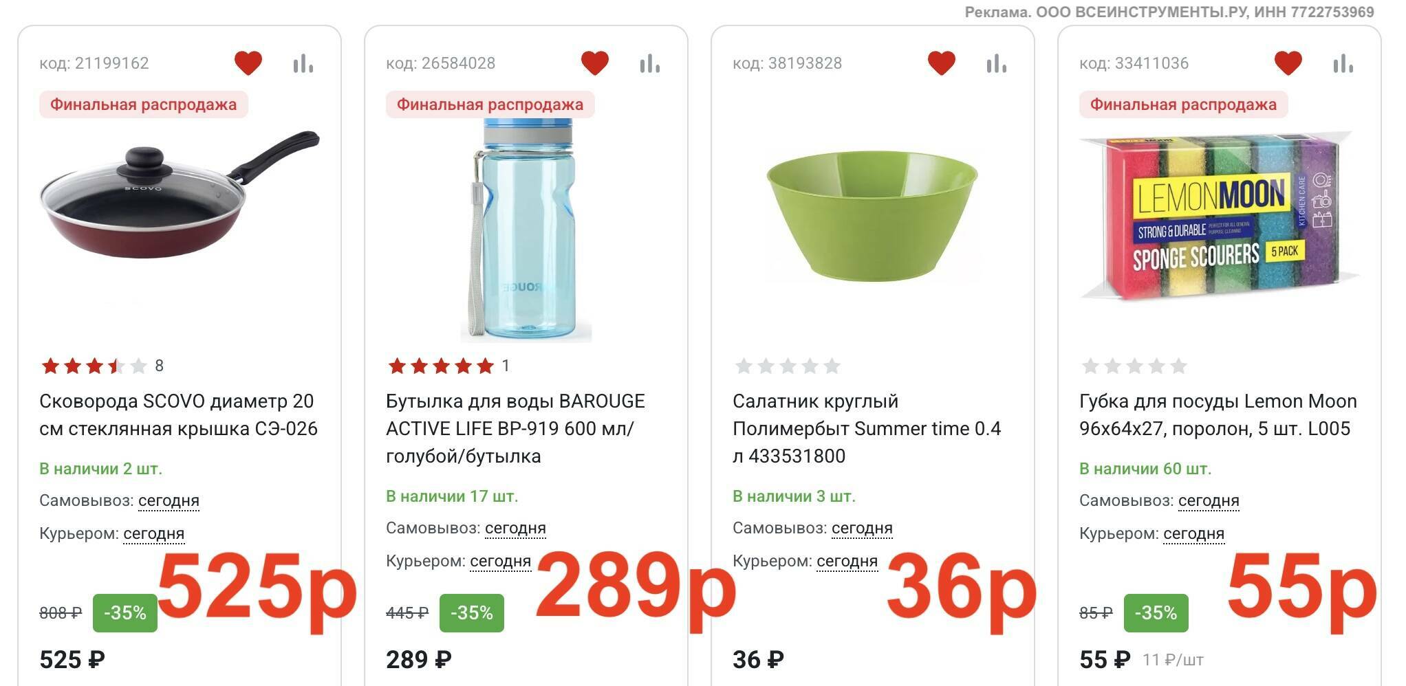This screenshot has height=686, width=1406.
Task: Open the Бутылка для воды BAROUGE title link
Action: pyautogui.click(x=515, y=428)
